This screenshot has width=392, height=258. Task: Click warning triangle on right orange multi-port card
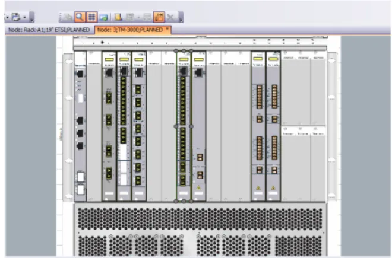point(273,187)
